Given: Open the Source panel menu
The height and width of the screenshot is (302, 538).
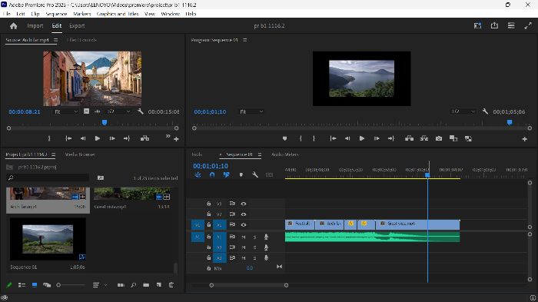Looking at the screenshot, I should click(x=55, y=40).
